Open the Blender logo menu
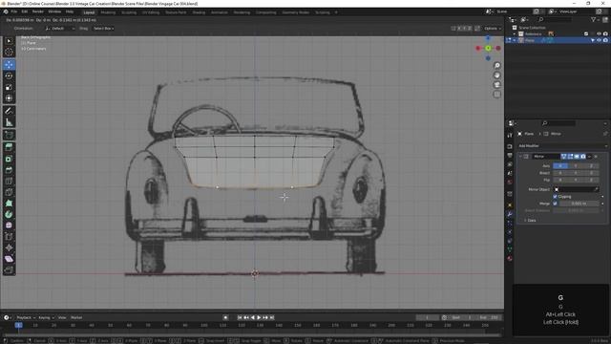611x344 pixels. pyautogui.click(x=6, y=12)
